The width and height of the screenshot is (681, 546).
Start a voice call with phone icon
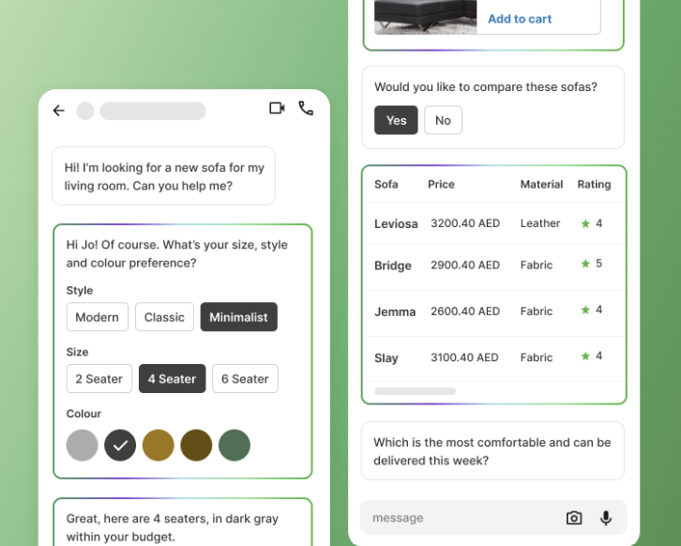306,109
